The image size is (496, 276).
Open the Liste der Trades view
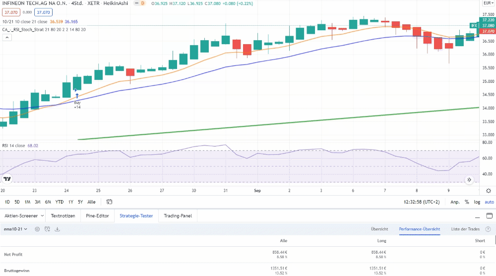click(465, 229)
